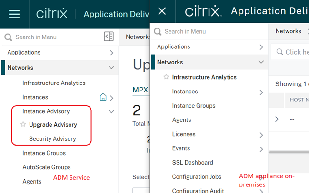Viewport: 309px width, 193px height.
Task: Collapse Networks in the on-premises menu
Action: [261, 62]
